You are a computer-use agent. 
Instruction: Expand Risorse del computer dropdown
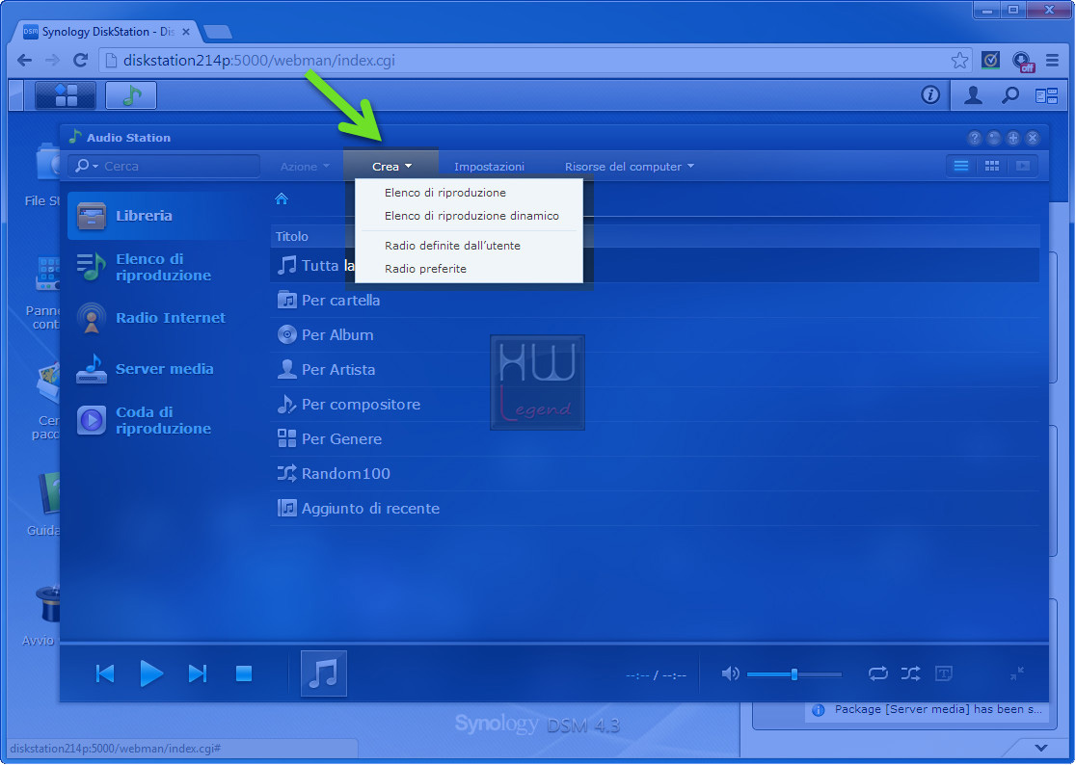tap(630, 167)
